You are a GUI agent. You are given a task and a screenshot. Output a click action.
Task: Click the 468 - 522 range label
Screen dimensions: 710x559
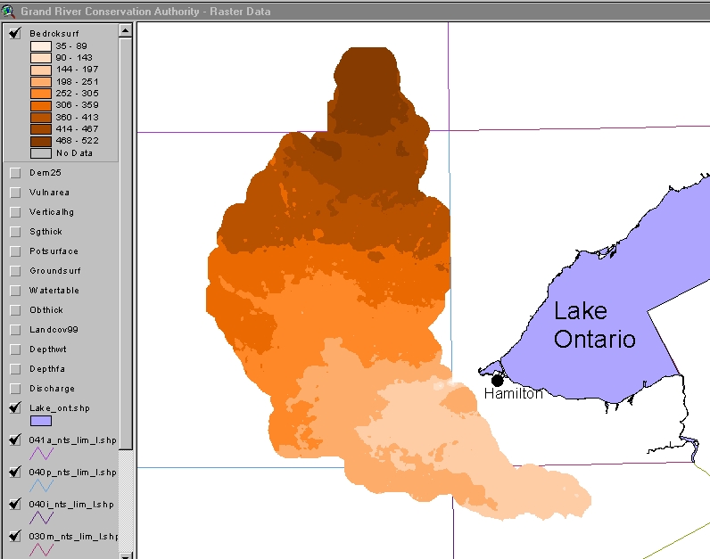[77, 141]
